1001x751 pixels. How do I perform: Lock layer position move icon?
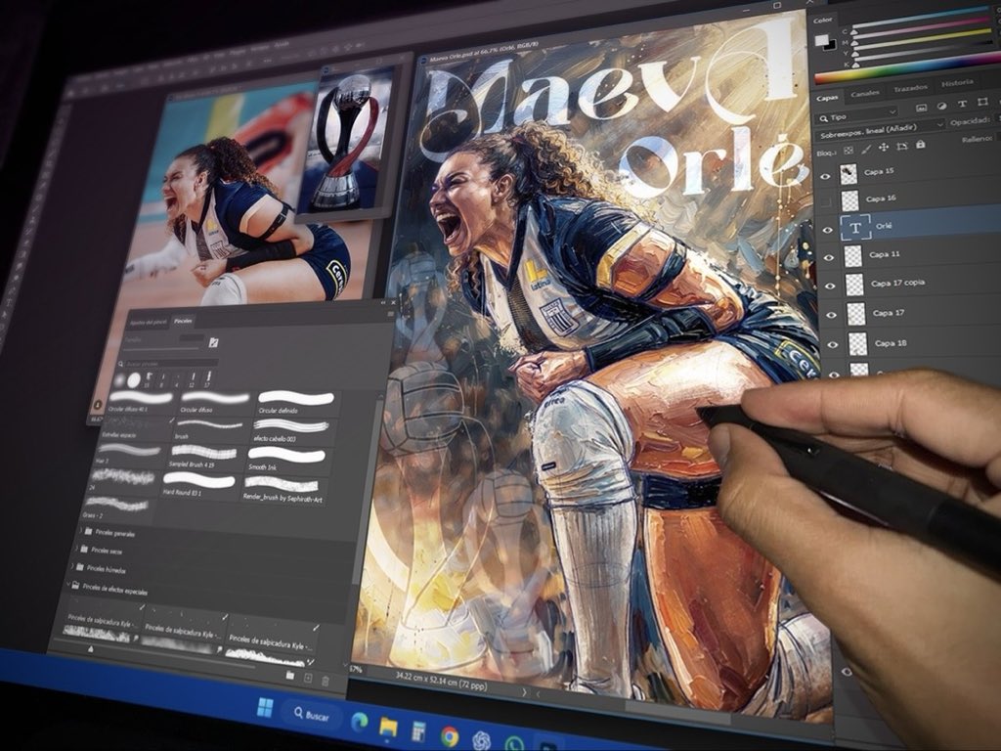(884, 148)
